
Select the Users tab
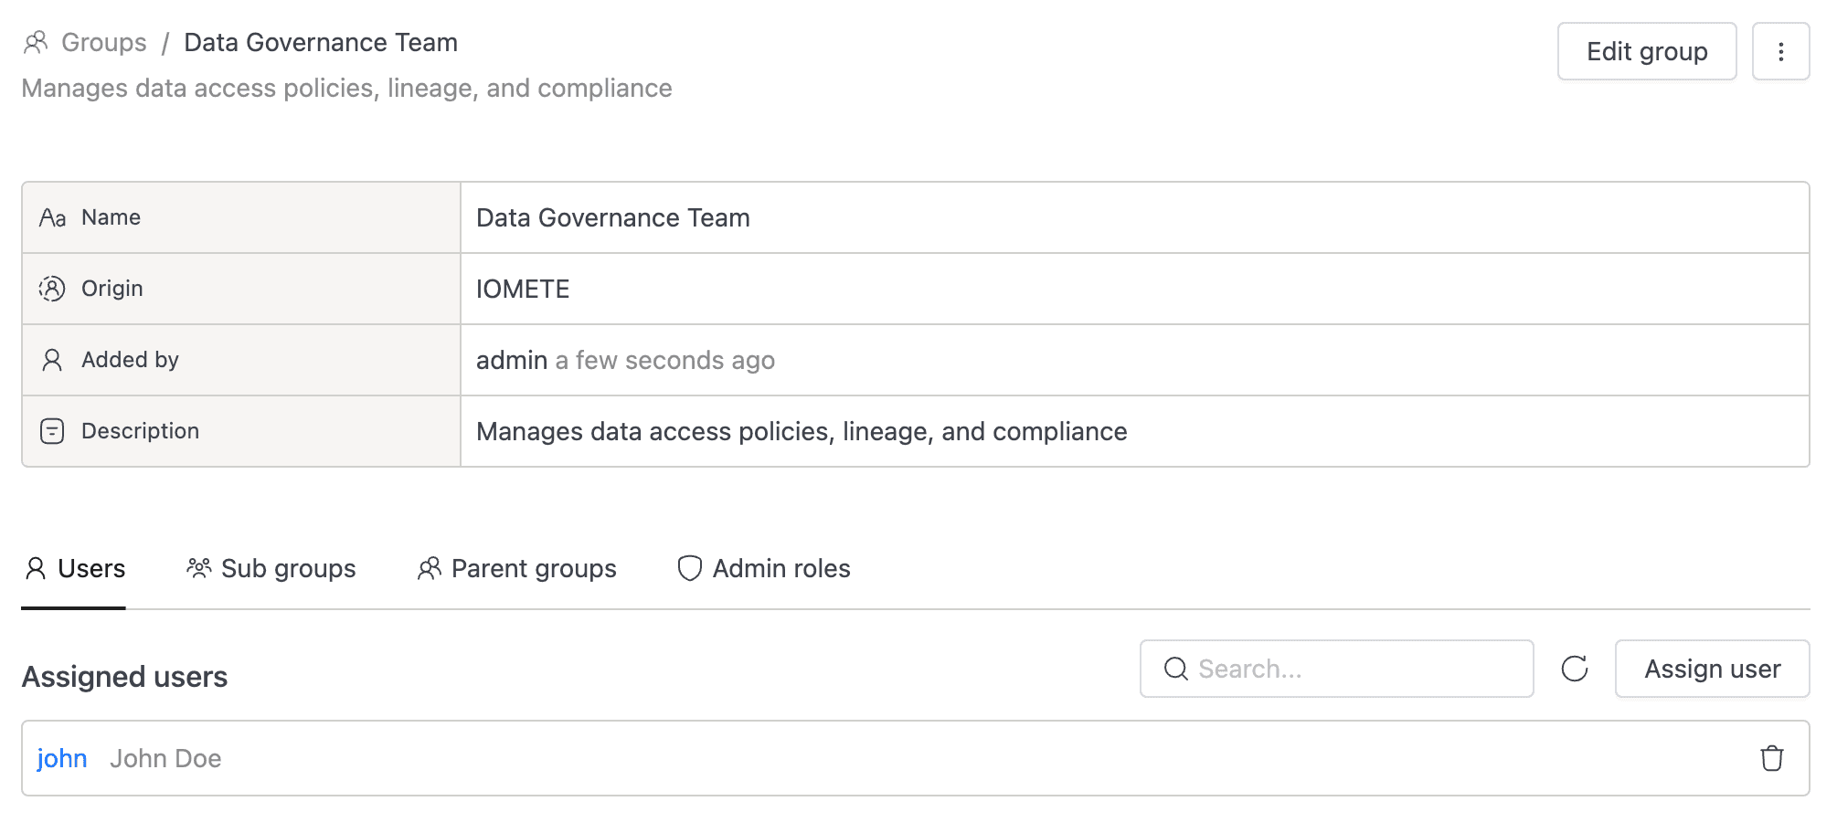pyautogui.click(x=74, y=569)
